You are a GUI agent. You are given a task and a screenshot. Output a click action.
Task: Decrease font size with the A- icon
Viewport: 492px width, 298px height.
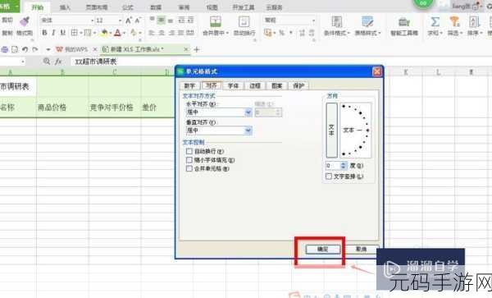138,21
